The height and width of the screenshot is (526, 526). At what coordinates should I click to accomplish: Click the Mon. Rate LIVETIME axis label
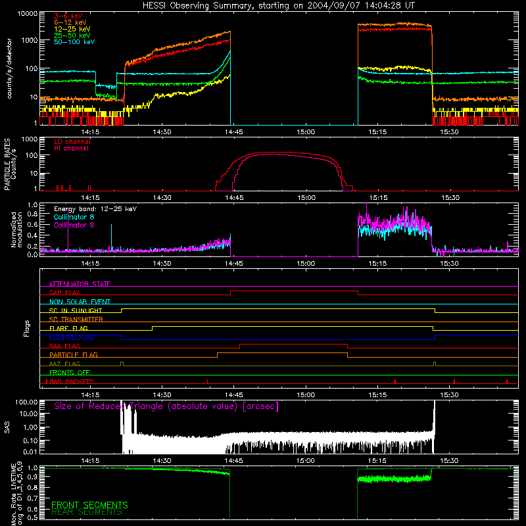[x=16, y=493]
